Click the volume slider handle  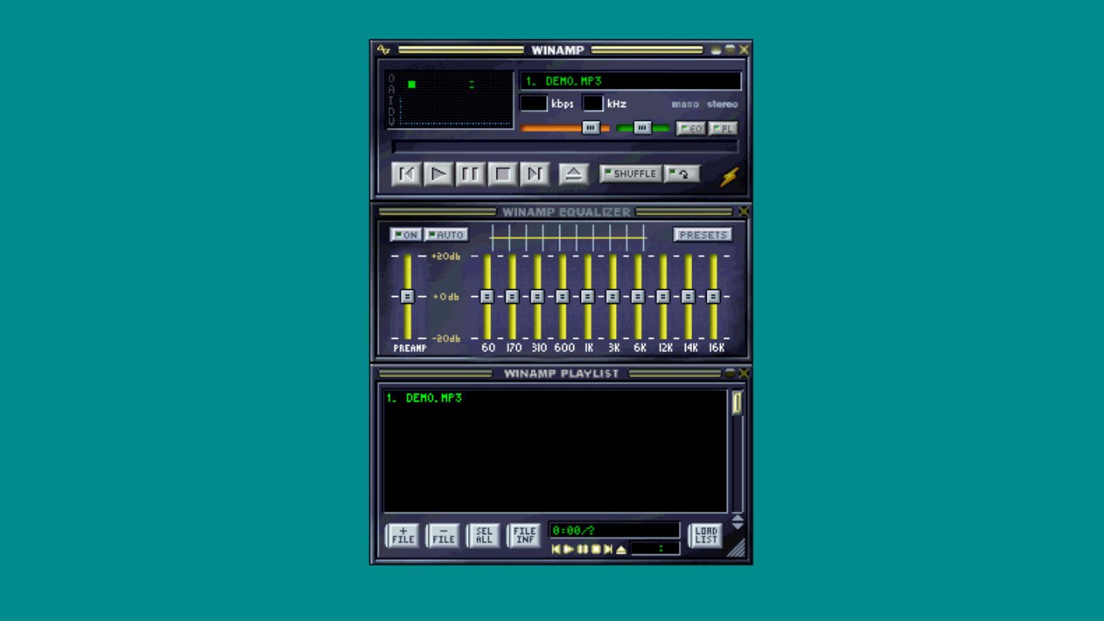tap(590, 128)
